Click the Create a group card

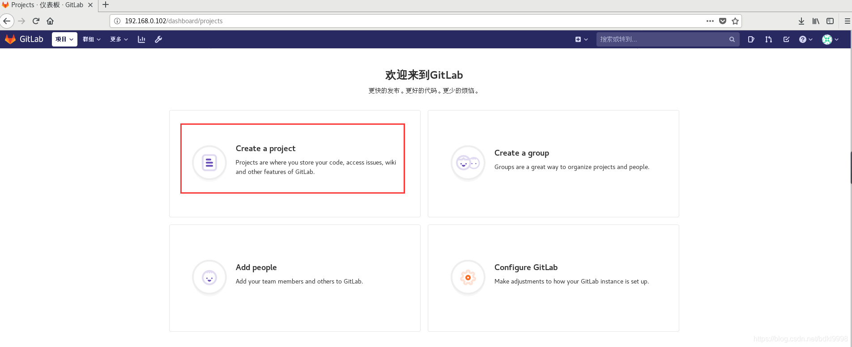554,164
